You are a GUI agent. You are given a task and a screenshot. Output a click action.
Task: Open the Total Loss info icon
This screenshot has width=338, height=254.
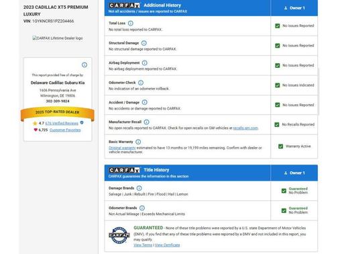coord(131,24)
